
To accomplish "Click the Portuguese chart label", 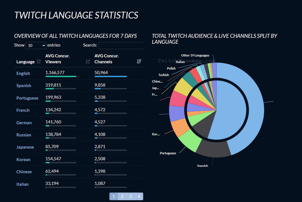I will coord(168,153).
